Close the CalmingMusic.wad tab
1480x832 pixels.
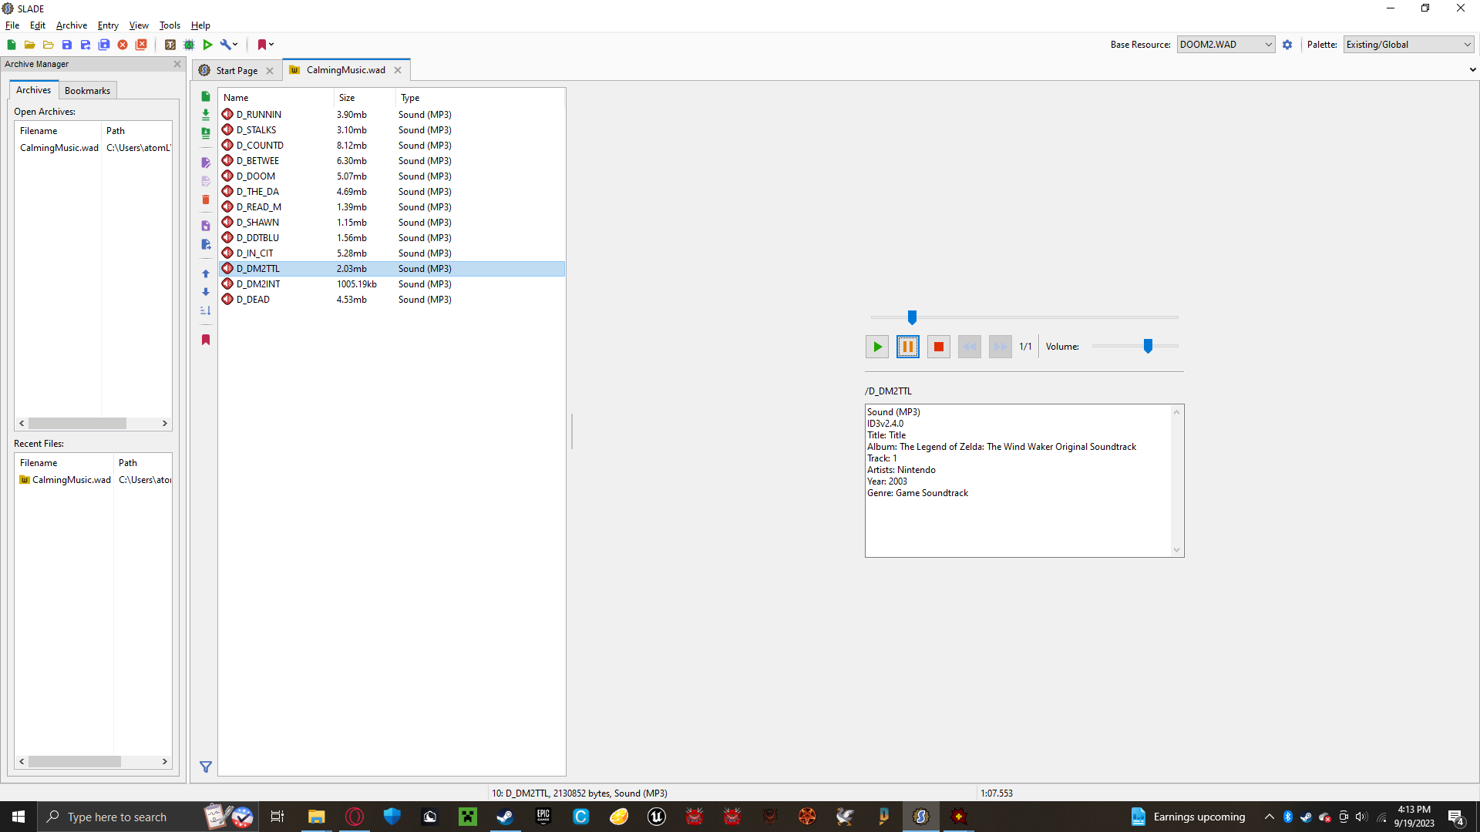398,70
